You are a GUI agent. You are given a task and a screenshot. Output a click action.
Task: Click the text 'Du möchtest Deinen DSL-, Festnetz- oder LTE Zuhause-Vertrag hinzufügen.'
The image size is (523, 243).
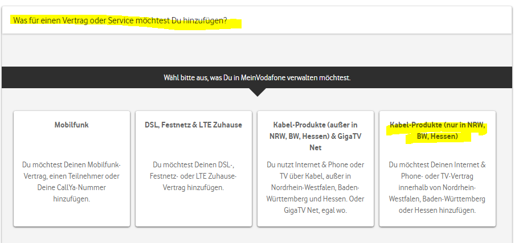pos(194,176)
